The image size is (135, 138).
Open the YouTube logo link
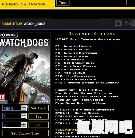130,23
